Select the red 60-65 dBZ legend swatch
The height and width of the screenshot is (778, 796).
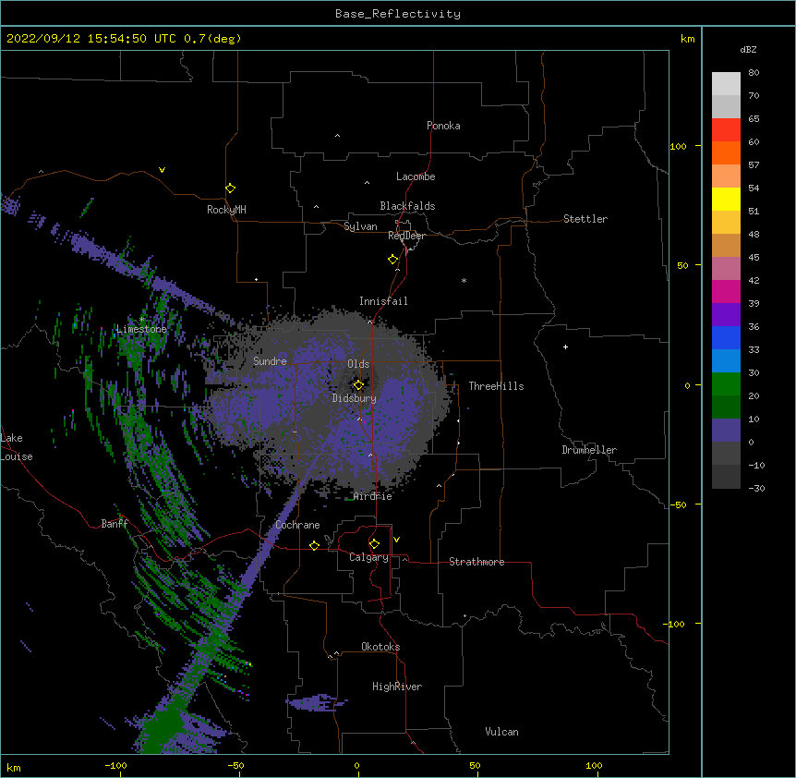pyautogui.click(x=726, y=130)
